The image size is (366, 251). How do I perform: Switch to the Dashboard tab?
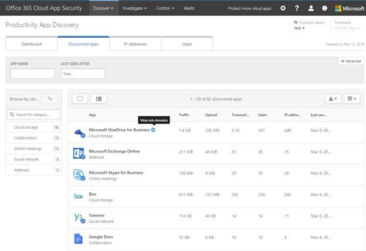click(32, 44)
